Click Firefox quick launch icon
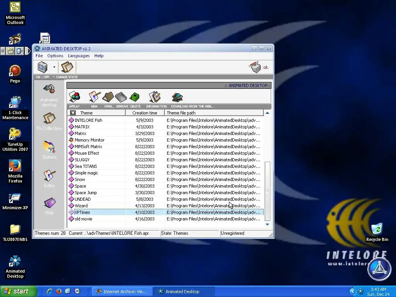 (59, 291)
